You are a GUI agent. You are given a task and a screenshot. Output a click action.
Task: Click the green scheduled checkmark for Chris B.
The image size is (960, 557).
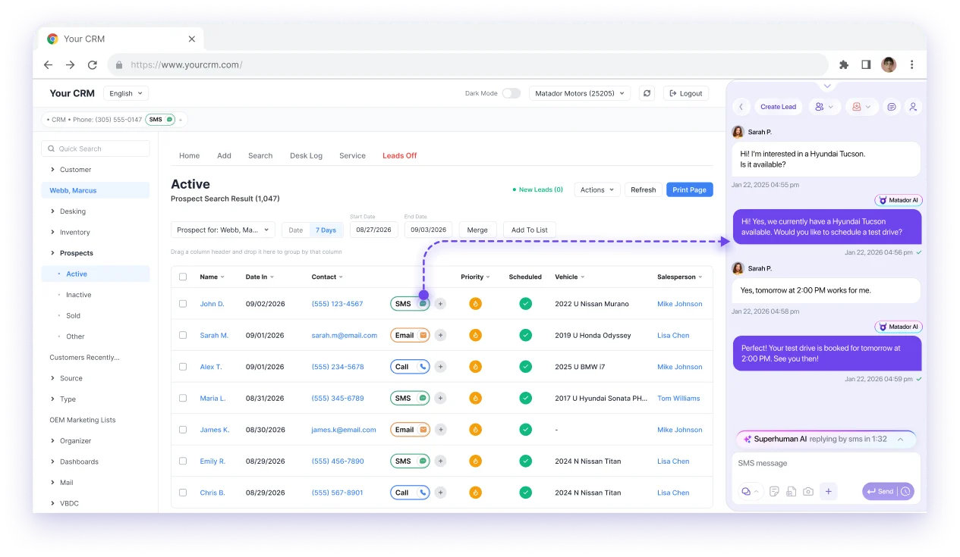(525, 493)
